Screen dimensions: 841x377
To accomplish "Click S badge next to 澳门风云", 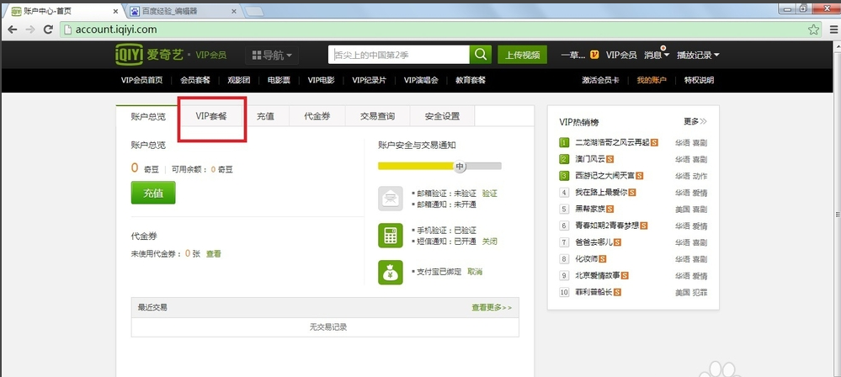I will (x=609, y=159).
